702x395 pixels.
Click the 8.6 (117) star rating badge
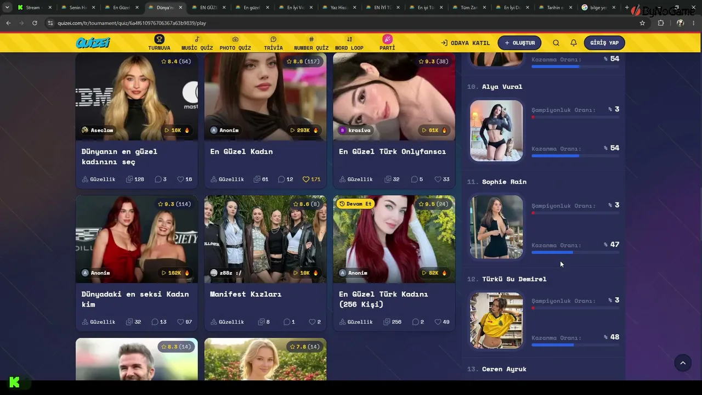tap(303, 61)
